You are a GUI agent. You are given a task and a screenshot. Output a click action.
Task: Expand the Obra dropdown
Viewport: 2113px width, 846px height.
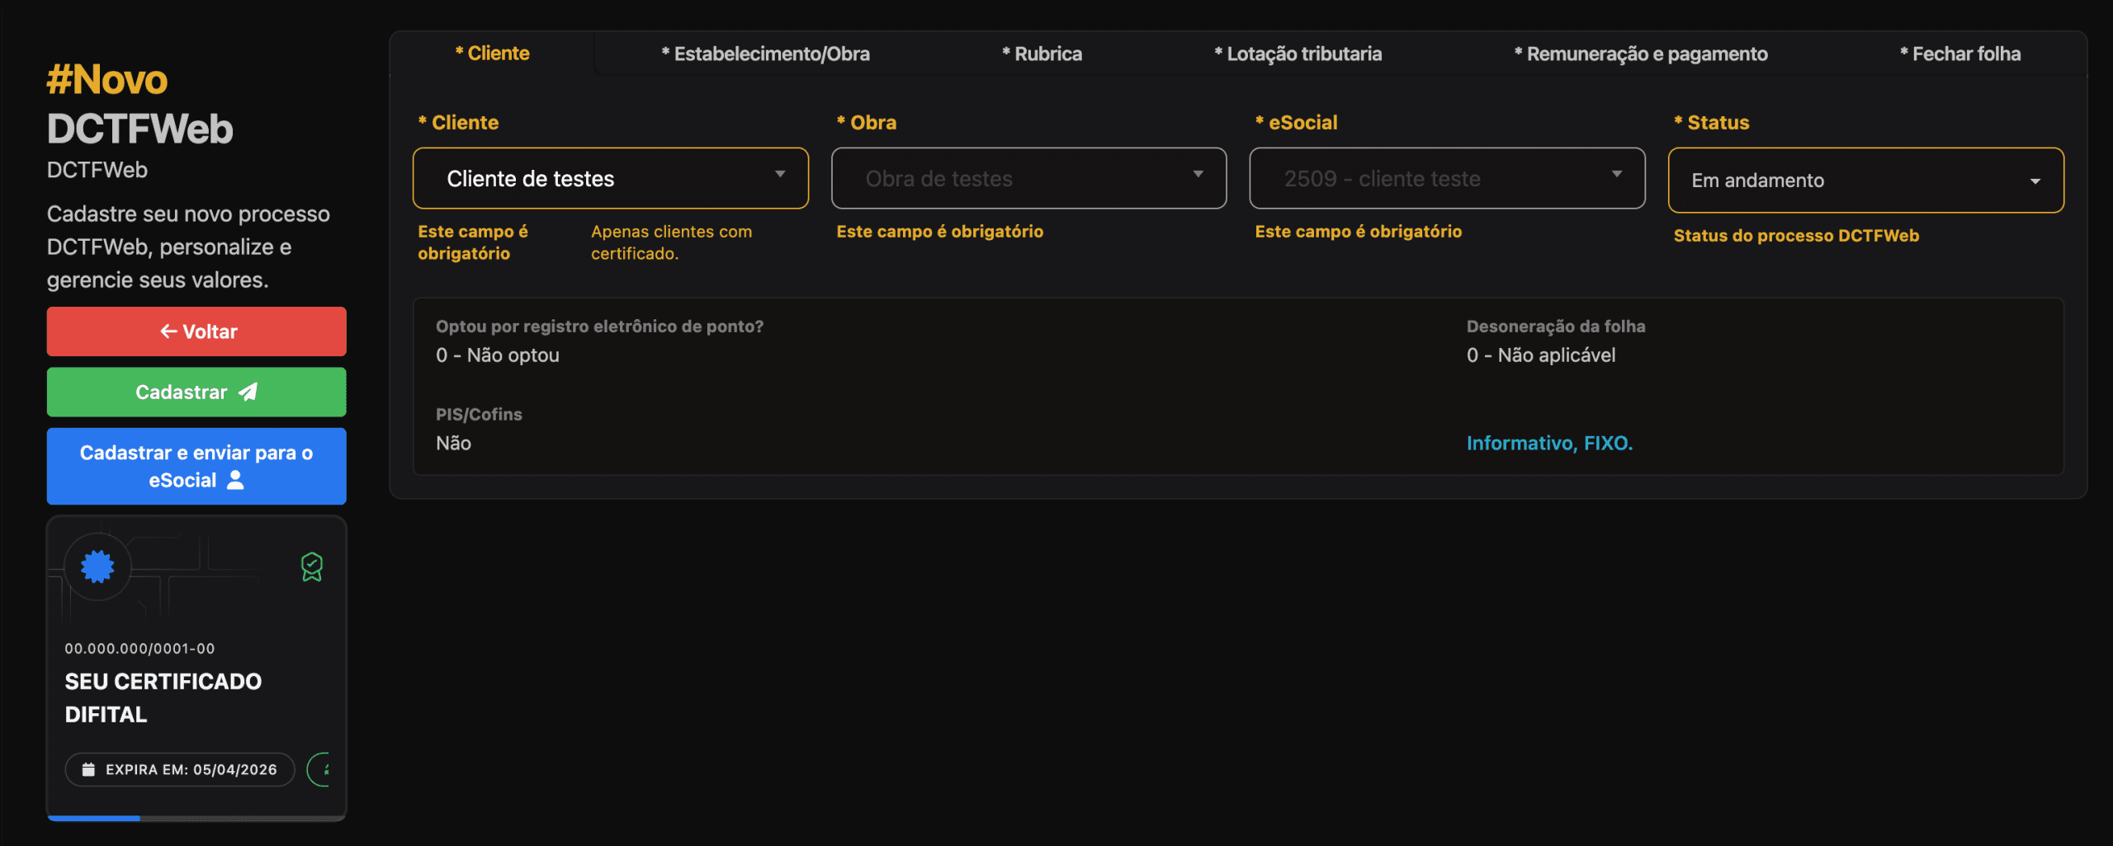[1198, 175]
